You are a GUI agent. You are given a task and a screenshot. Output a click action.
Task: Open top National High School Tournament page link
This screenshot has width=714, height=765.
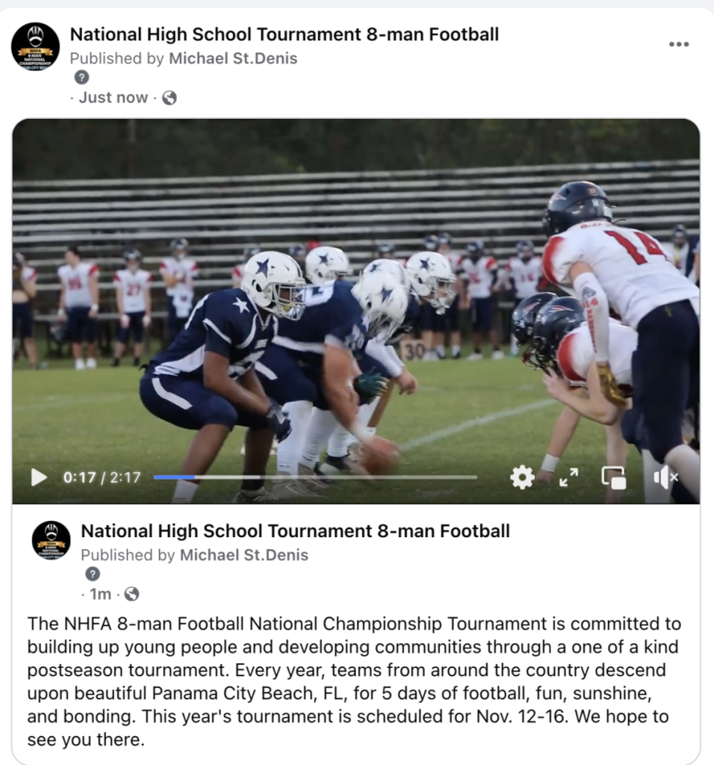tap(285, 34)
